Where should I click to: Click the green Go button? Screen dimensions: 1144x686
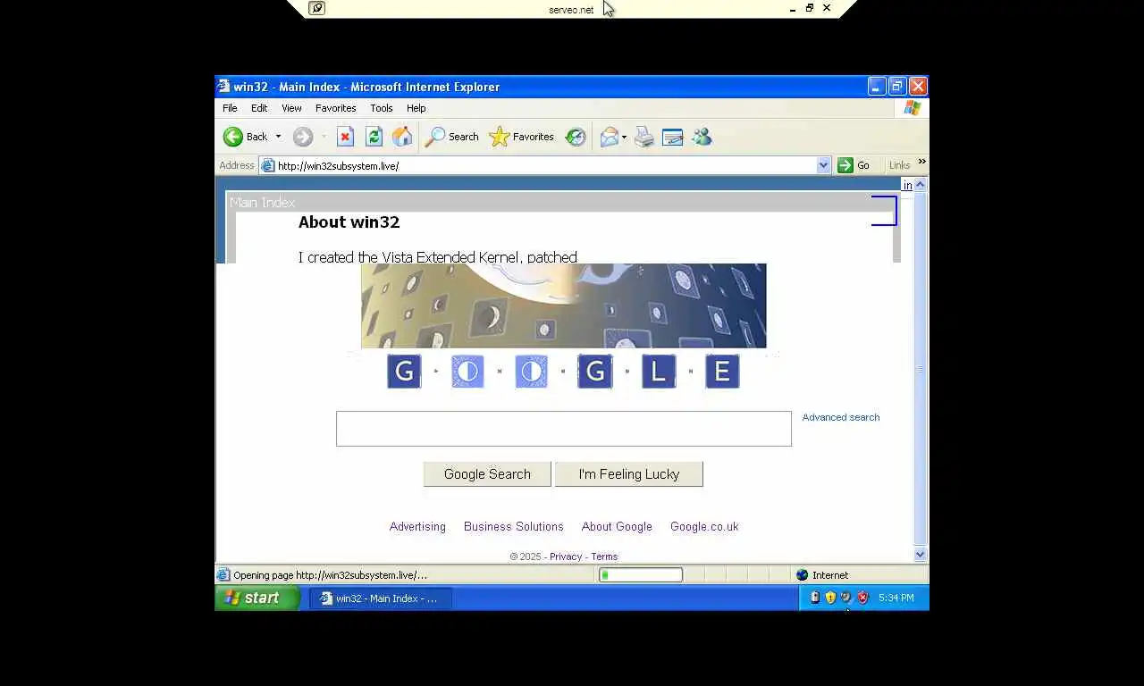[854, 165]
